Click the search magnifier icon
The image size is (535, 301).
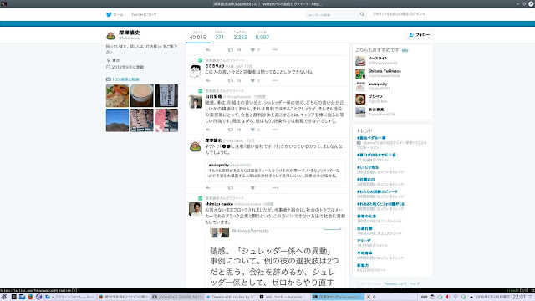tap(362, 14)
